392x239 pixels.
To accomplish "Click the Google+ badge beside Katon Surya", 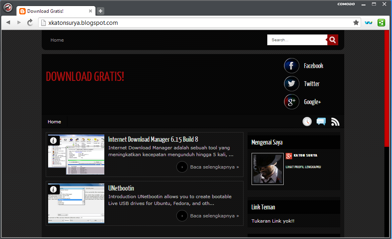I will point(289,156).
